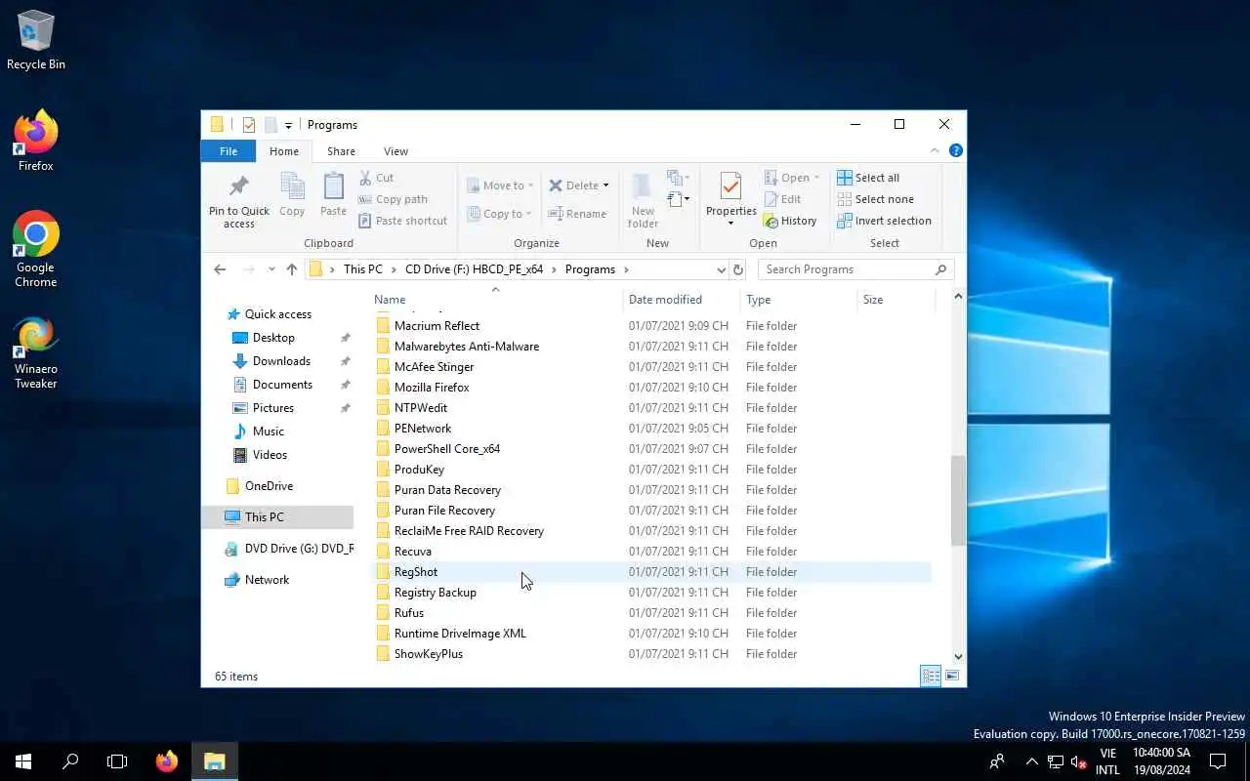Click the Refresh button in address bar
The image size is (1250, 781).
pyautogui.click(x=738, y=269)
